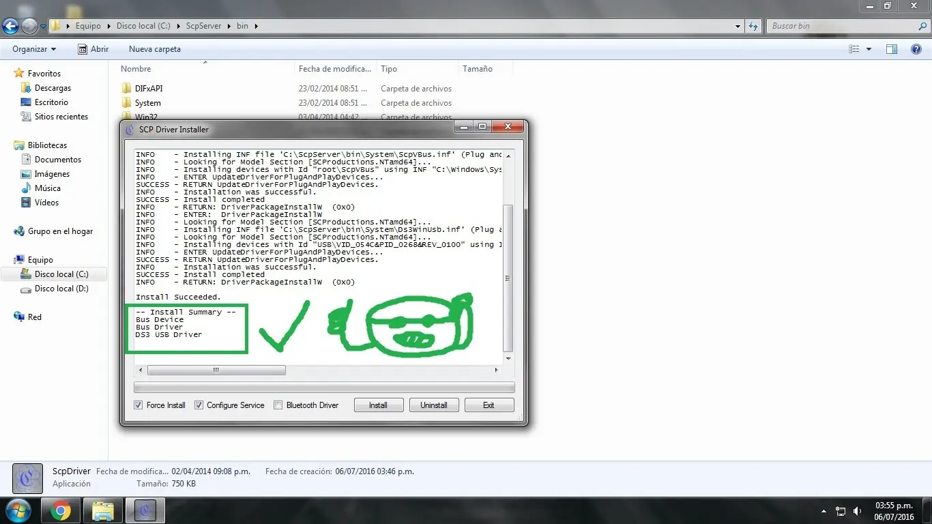Image resolution: width=932 pixels, height=524 pixels.
Task: Show hidden tray icons arrow
Action: (824, 511)
